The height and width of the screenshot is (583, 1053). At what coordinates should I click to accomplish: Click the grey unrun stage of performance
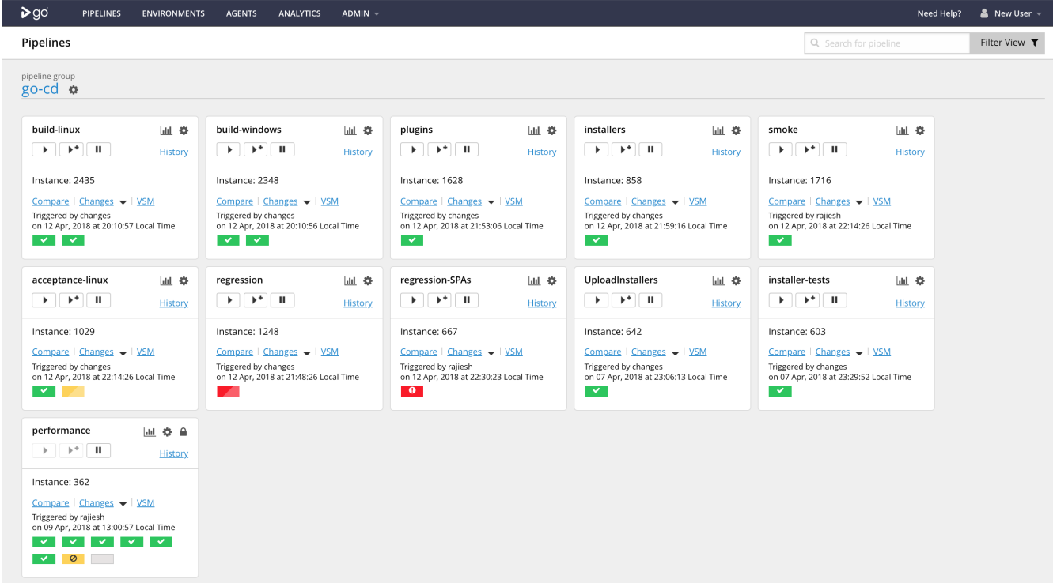[x=102, y=559]
